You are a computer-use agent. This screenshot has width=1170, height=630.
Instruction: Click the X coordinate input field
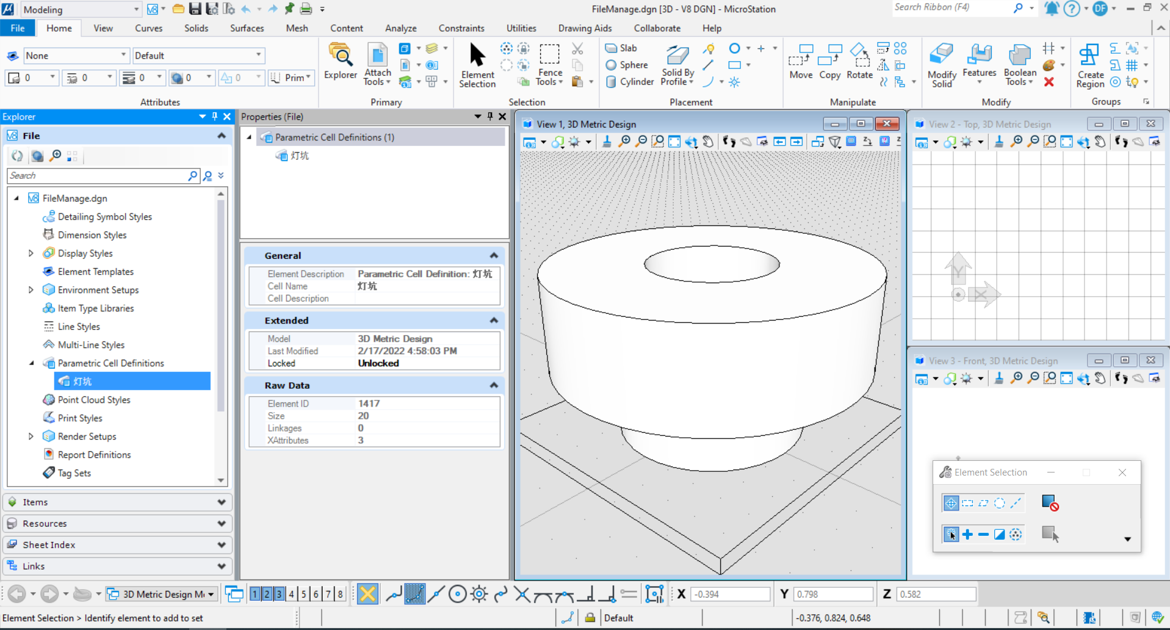[731, 594]
